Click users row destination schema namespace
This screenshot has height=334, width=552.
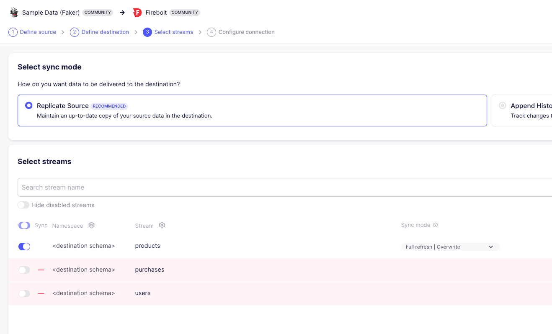point(84,293)
